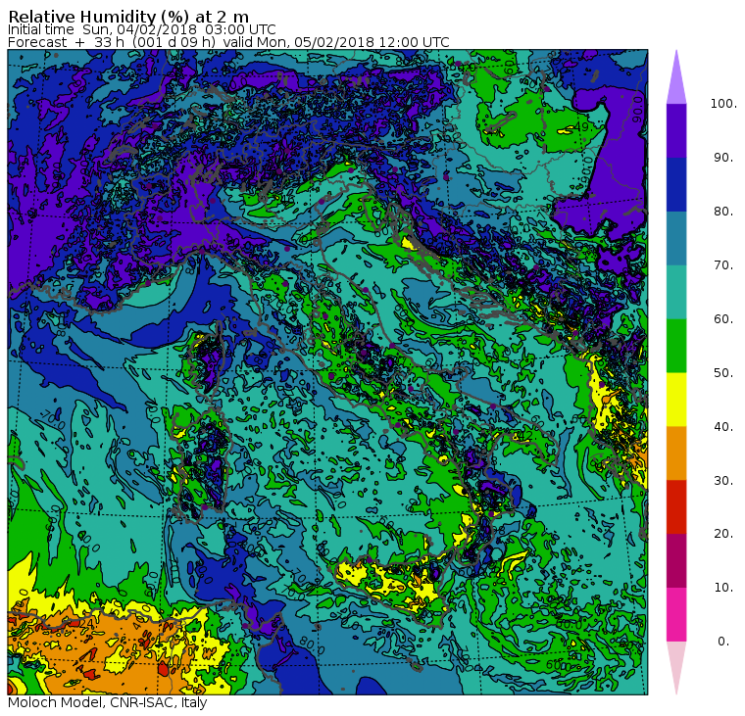Click the '80.' legend label

(723, 211)
